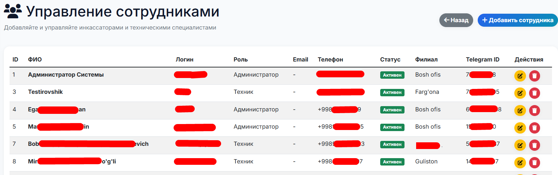Delete the Guliston branch employee
558x175 pixels.
coord(534,163)
